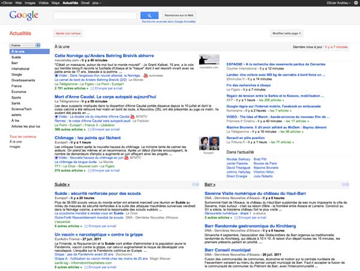The width and height of the screenshot is (360, 271).
Task: Click email envelope icon under Norvège article
Action: pos(92,88)
